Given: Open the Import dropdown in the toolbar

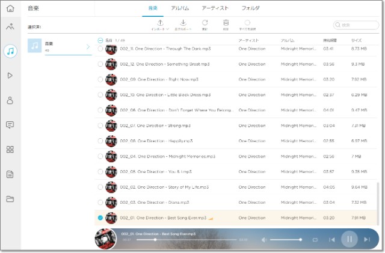Looking at the screenshot, I should click(x=159, y=25).
